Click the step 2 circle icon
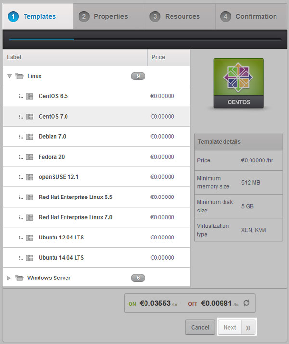The width and height of the screenshot is (289, 344). click(84, 17)
